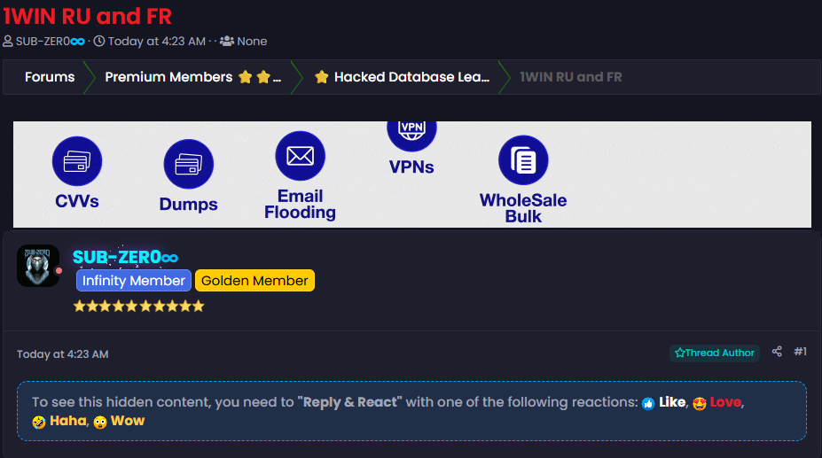Click the Thread Author badge
Image resolution: width=822 pixels, height=458 pixels.
pyautogui.click(x=715, y=353)
